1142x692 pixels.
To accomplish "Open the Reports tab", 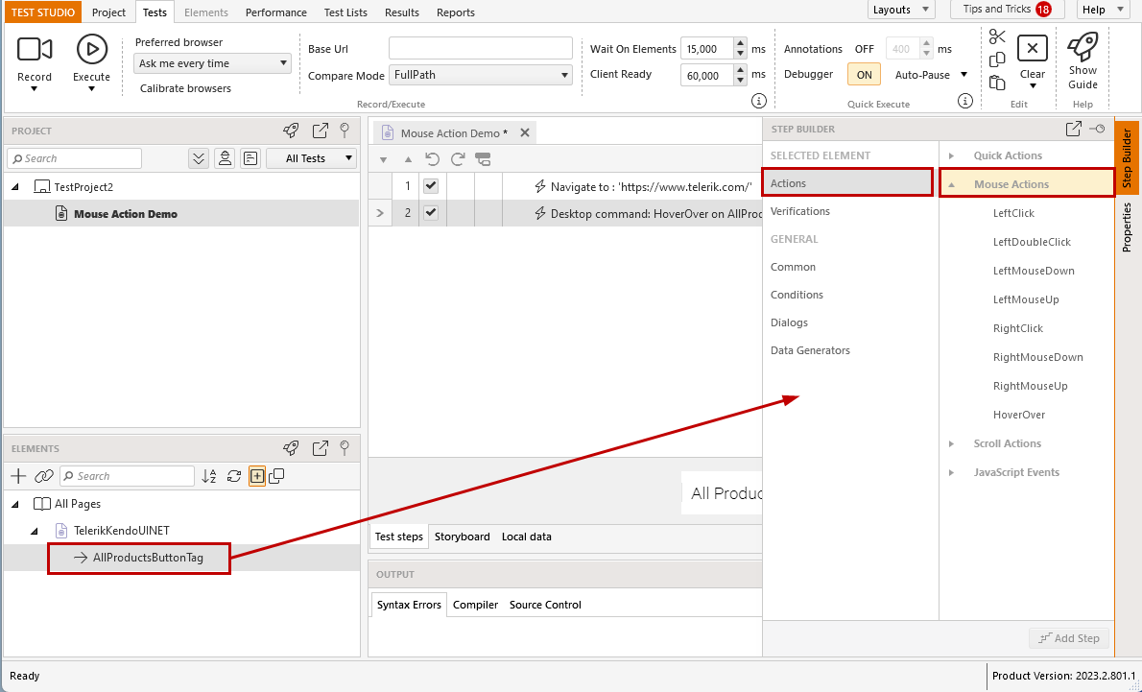I will 456,12.
